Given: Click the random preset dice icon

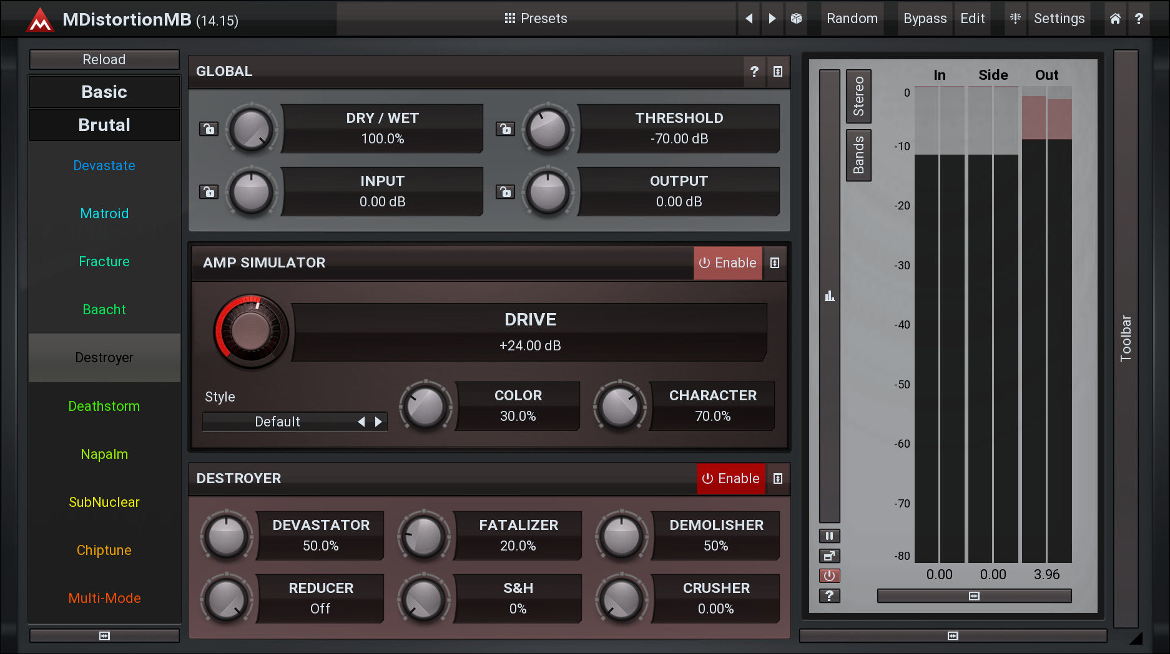Looking at the screenshot, I should [x=796, y=19].
